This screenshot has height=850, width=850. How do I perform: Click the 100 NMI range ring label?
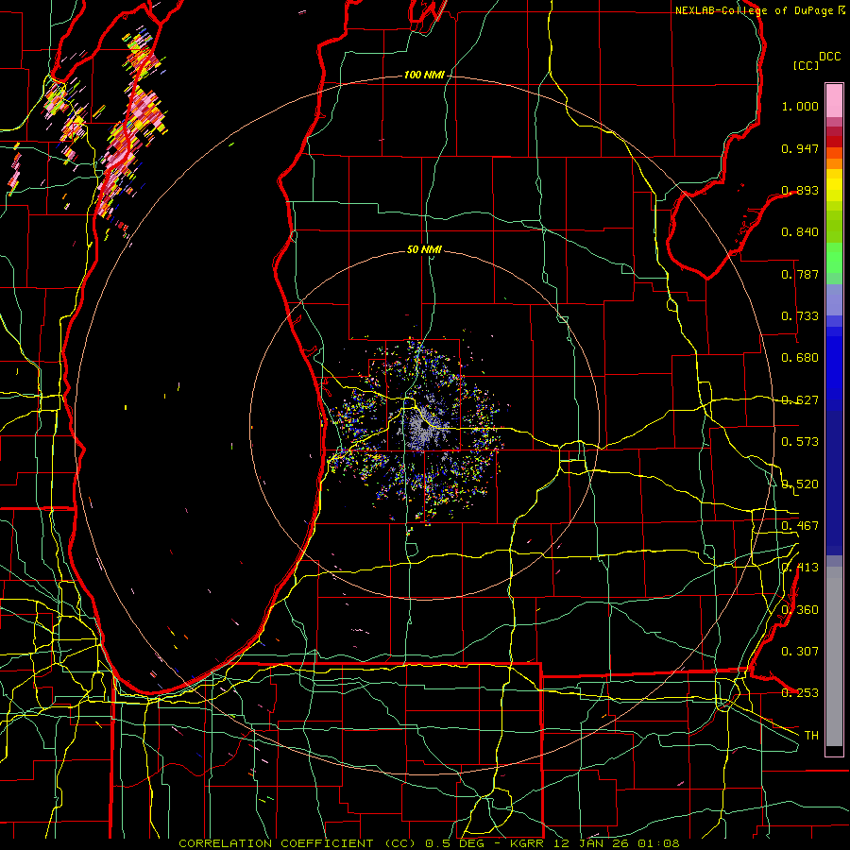[x=424, y=75]
